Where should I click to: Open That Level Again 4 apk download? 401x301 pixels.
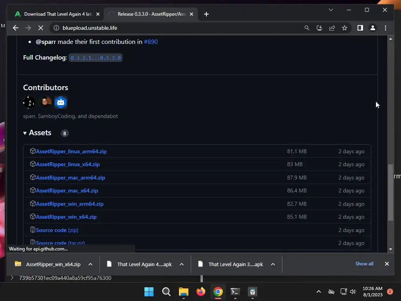139,264
